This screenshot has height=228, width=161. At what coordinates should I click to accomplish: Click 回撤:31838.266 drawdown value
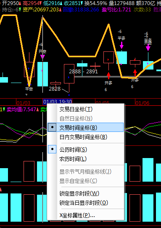coord(81,10)
